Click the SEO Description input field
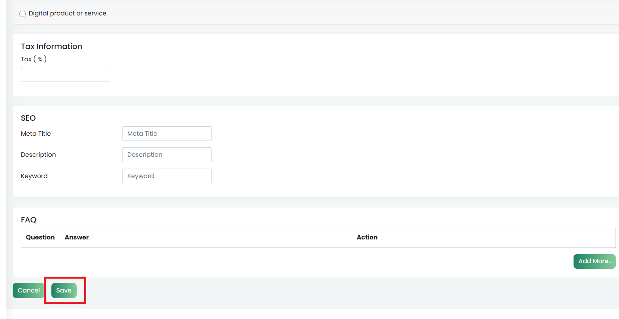The image size is (619, 319). (x=167, y=155)
